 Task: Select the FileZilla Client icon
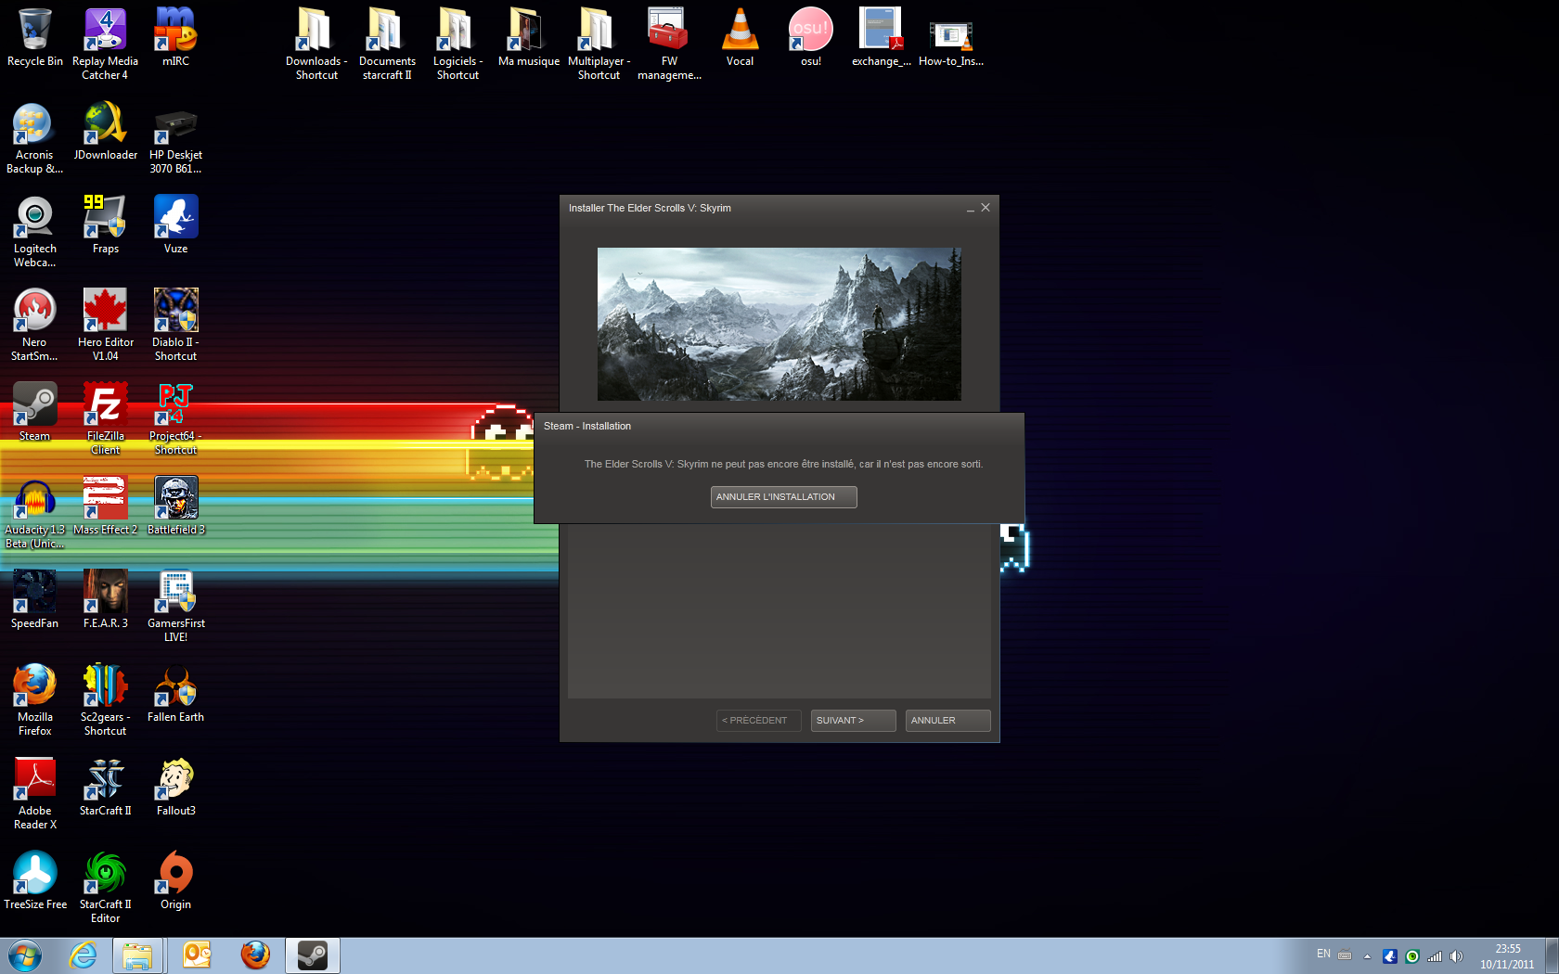pyautogui.click(x=106, y=420)
